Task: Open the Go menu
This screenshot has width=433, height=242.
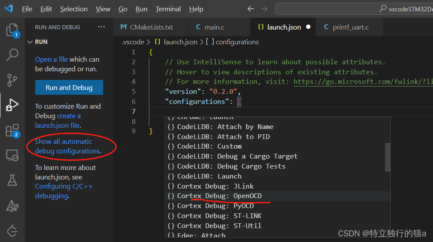Action: 123,9
